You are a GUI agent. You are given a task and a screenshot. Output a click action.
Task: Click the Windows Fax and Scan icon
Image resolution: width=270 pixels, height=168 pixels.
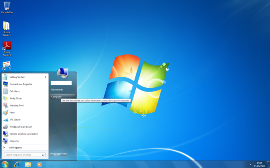click(x=5, y=127)
